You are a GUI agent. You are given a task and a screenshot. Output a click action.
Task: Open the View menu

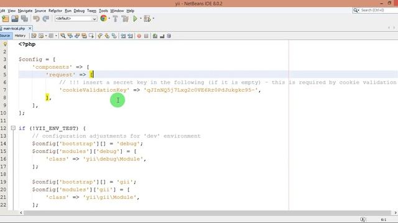click(x=11, y=11)
